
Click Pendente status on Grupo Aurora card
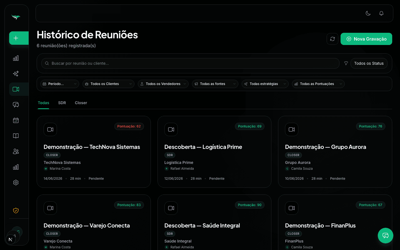pyautogui.click(x=337, y=179)
